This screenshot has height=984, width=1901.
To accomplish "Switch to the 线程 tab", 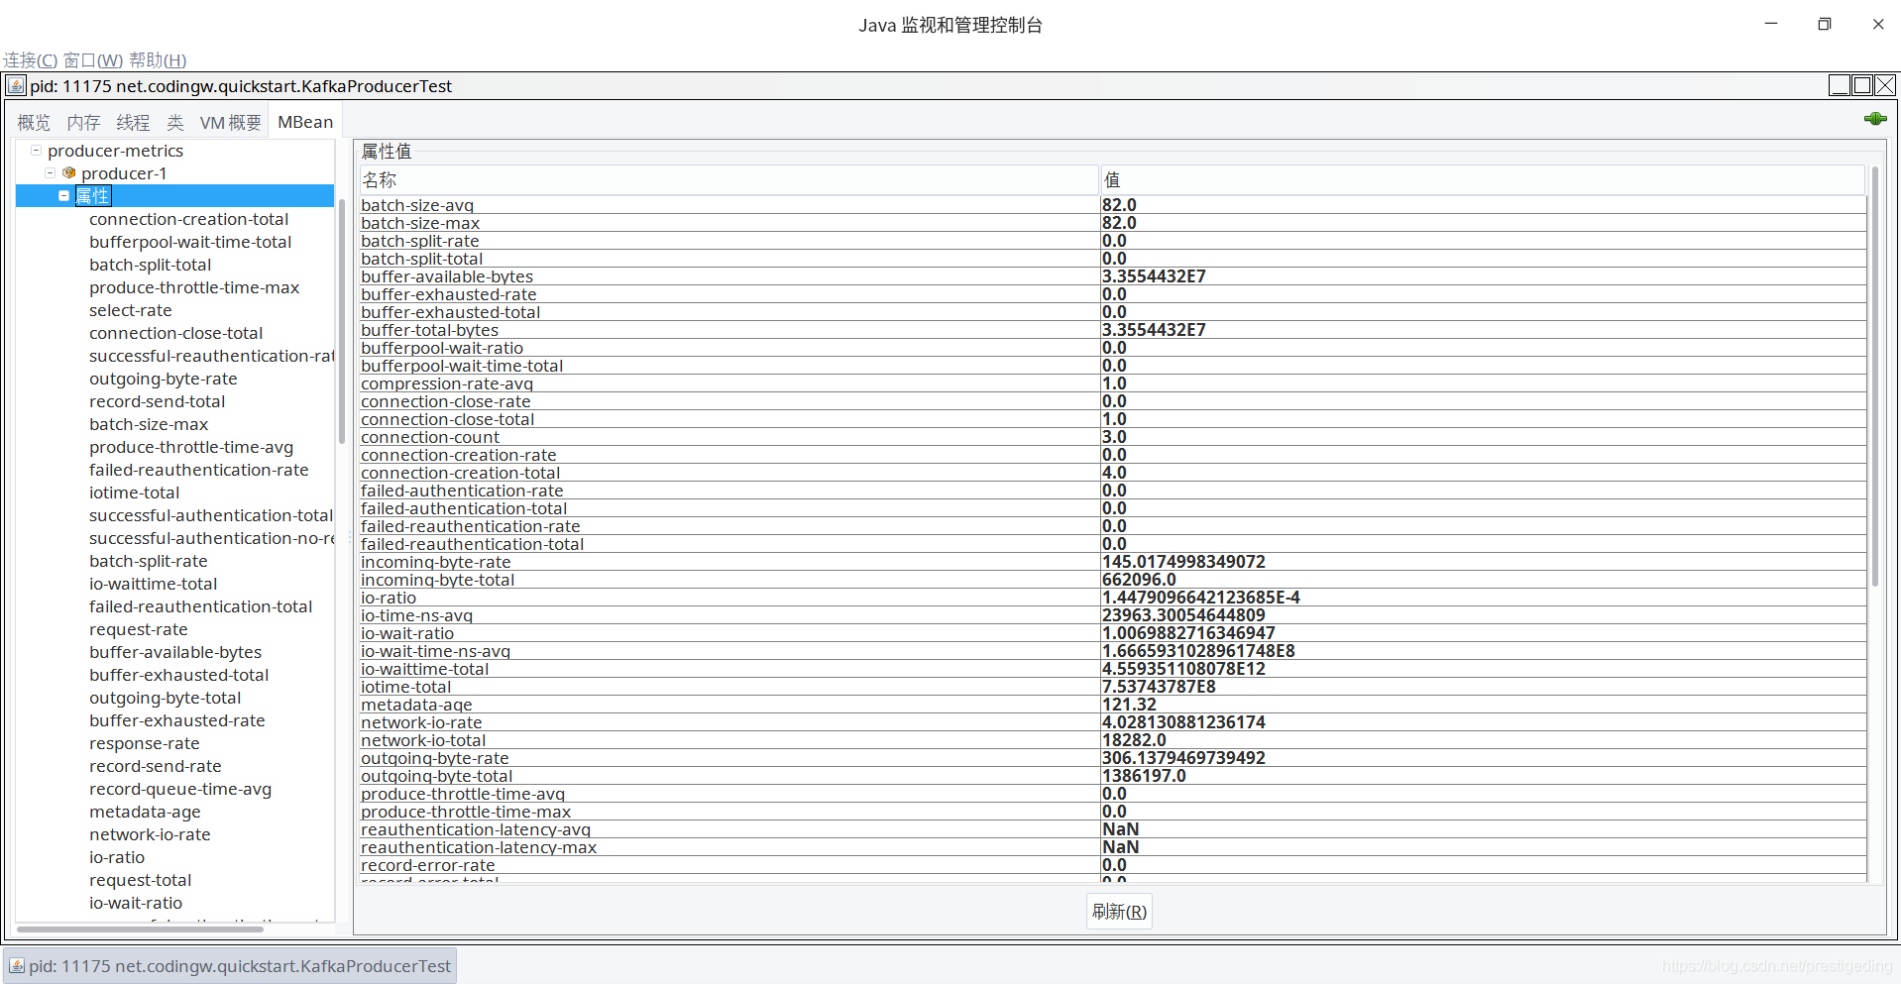I will [x=133, y=122].
